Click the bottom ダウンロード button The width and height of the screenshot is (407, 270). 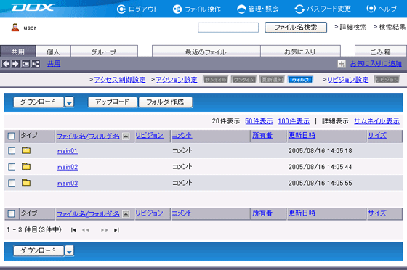38,250
